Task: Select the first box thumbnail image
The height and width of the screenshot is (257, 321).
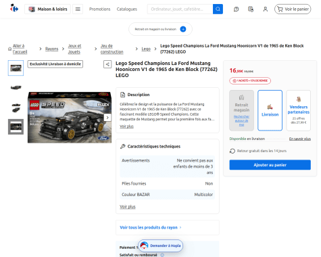Action: coord(16,68)
